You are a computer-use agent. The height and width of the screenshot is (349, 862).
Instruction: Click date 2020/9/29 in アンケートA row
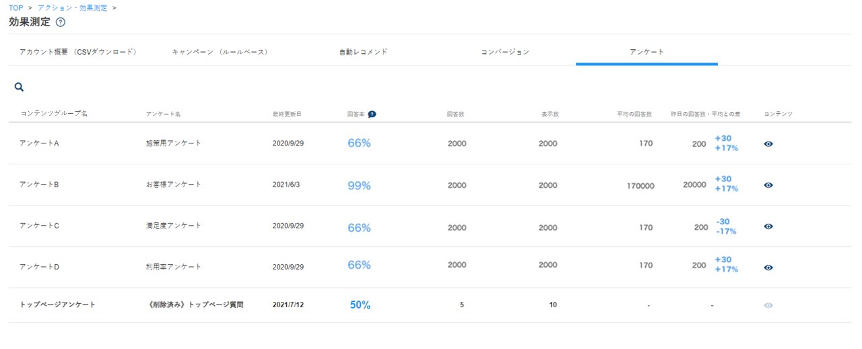[x=288, y=144]
